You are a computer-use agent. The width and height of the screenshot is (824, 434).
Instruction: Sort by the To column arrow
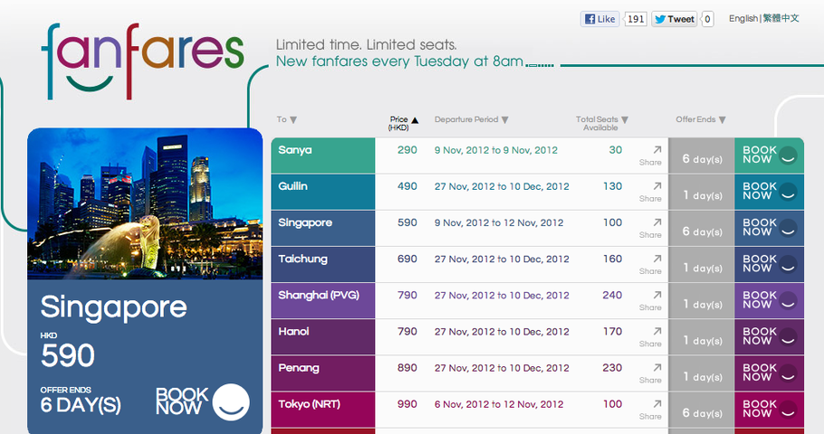(x=293, y=120)
